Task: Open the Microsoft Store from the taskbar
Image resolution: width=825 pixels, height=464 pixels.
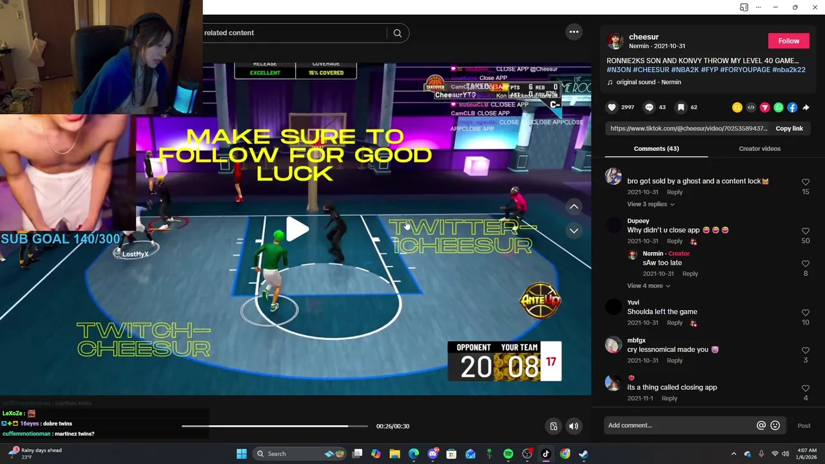Action: pyautogui.click(x=451, y=454)
